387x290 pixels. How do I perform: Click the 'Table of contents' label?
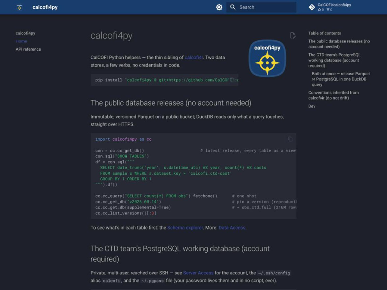(x=325, y=33)
